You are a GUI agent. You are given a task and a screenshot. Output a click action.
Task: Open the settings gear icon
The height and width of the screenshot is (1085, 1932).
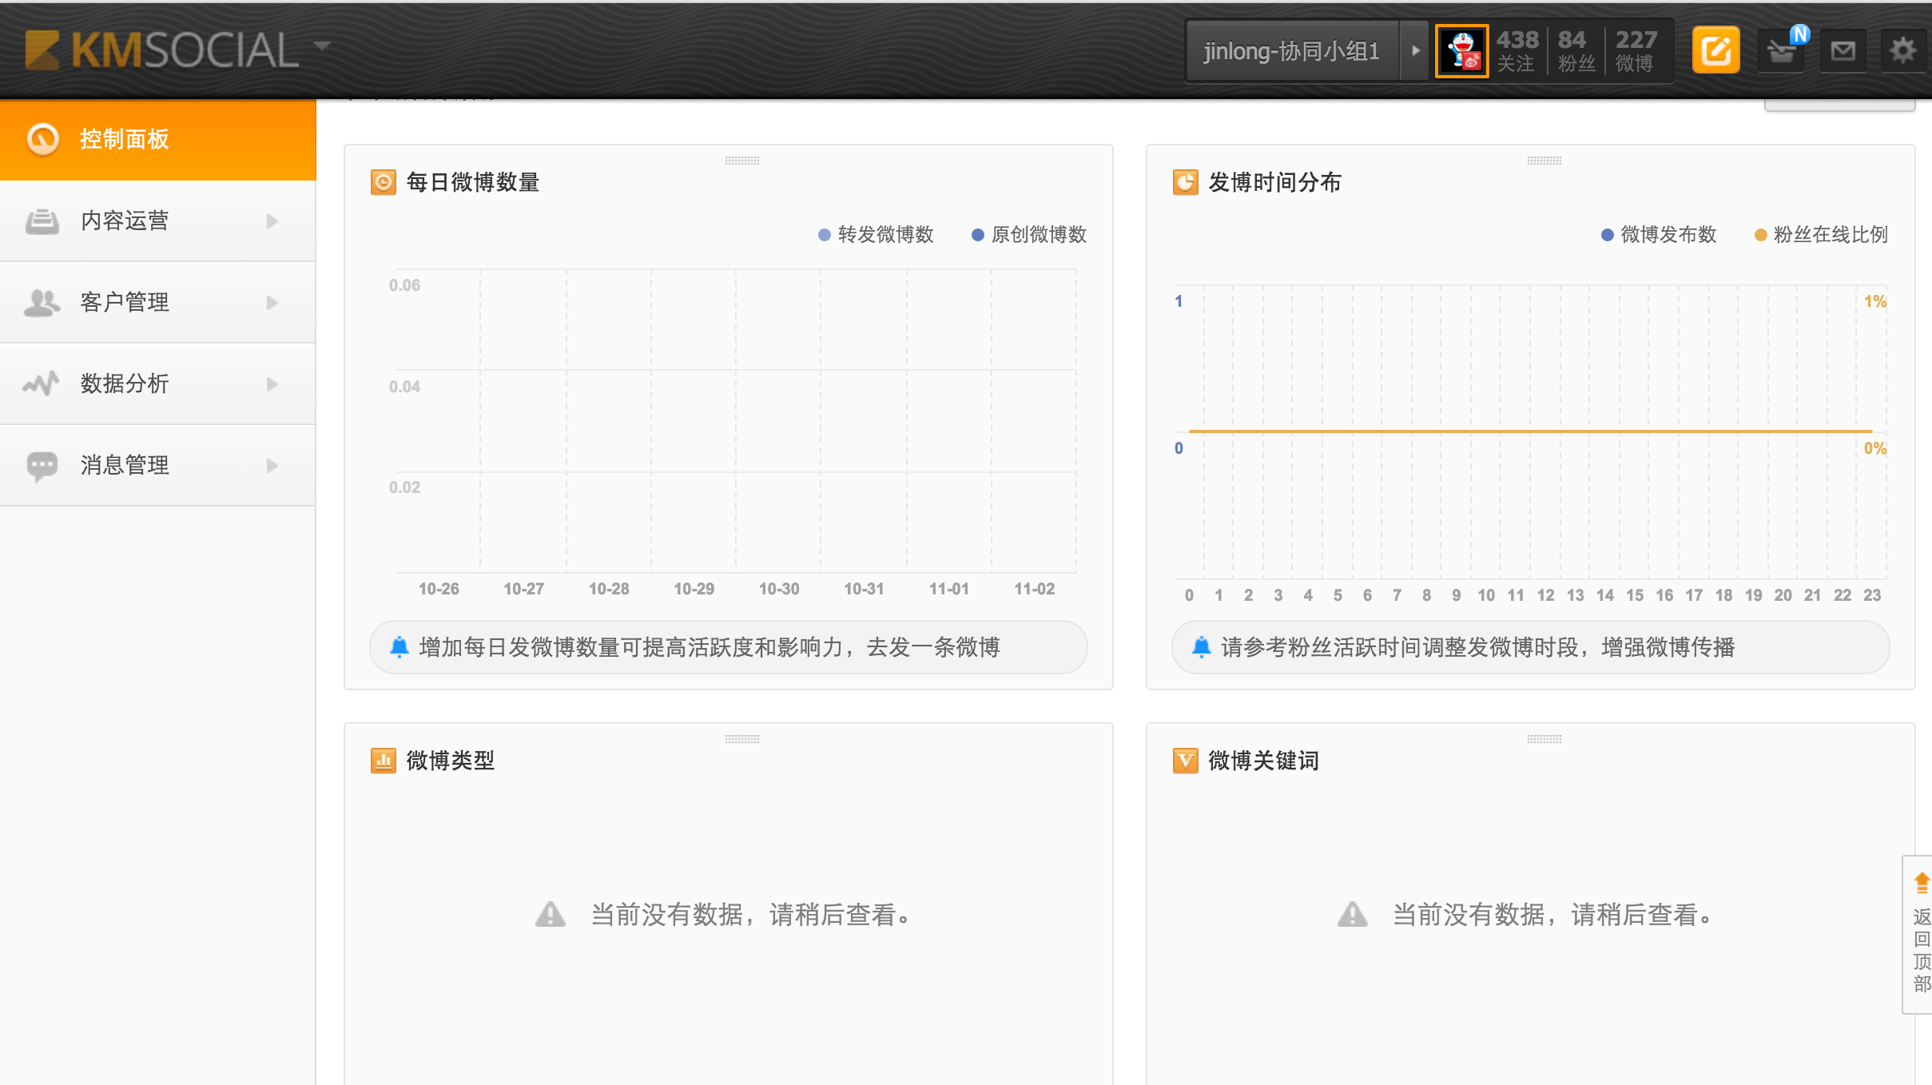(1903, 51)
